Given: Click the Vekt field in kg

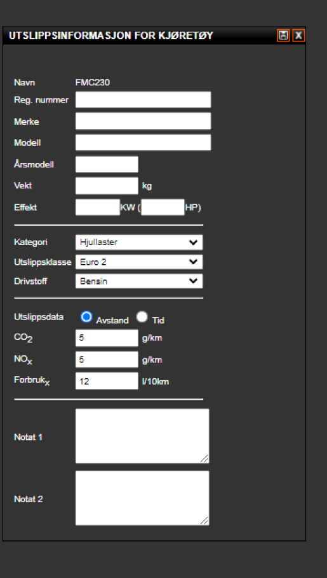Looking at the screenshot, I should (107, 185).
